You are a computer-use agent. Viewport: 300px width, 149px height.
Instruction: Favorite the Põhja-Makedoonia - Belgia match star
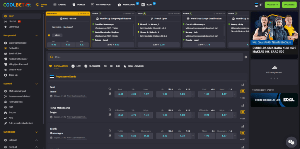(x=110, y=109)
